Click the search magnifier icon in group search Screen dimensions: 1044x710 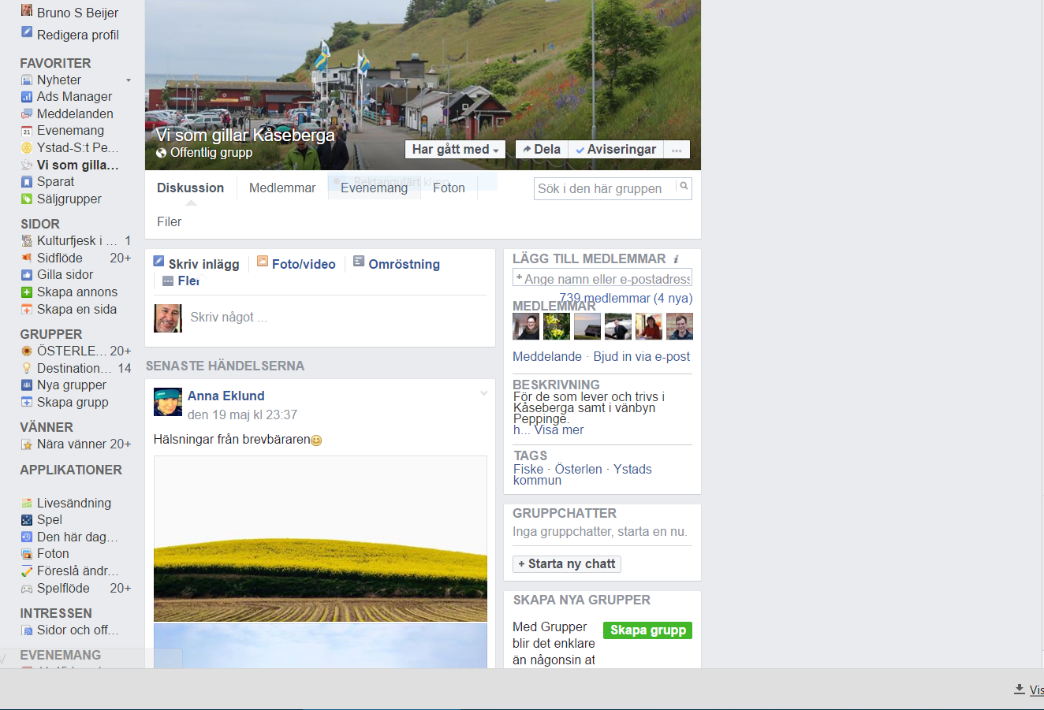(x=684, y=187)
